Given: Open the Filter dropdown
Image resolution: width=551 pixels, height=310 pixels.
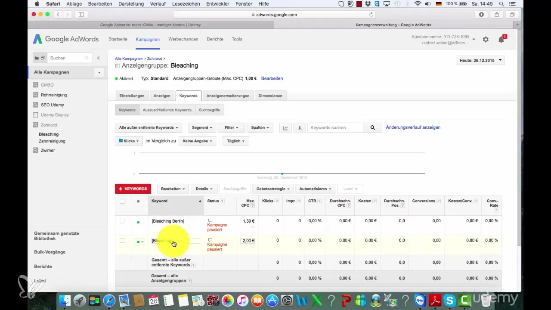Looking at the screenshot, I should click(231, 127).
